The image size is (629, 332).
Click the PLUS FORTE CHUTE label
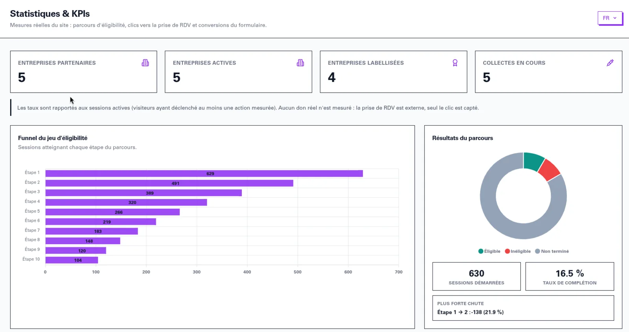coord(460,304)
